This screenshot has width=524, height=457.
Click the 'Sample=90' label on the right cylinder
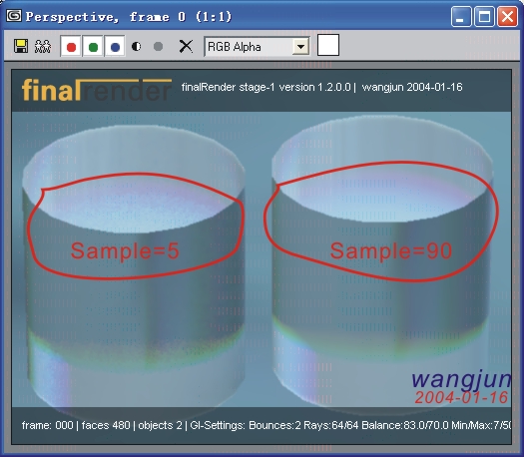[x=391, y=250]
